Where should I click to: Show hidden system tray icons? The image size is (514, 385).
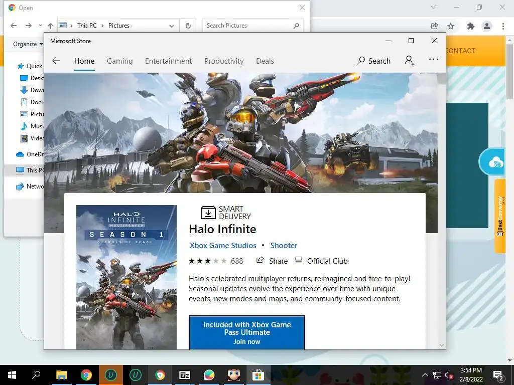coord(425,375)
